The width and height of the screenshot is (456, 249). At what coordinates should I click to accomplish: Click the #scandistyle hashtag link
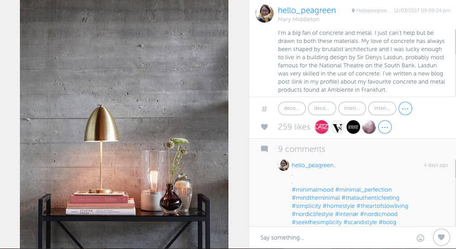tap(360, 222)
